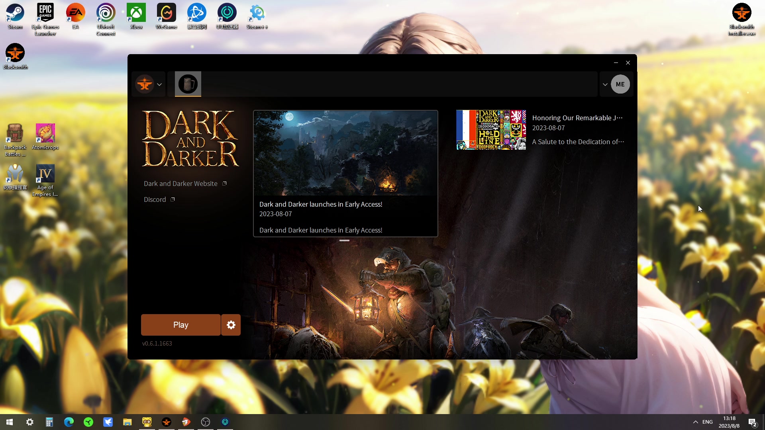Open the Discord link

click(x=155, y=199)
